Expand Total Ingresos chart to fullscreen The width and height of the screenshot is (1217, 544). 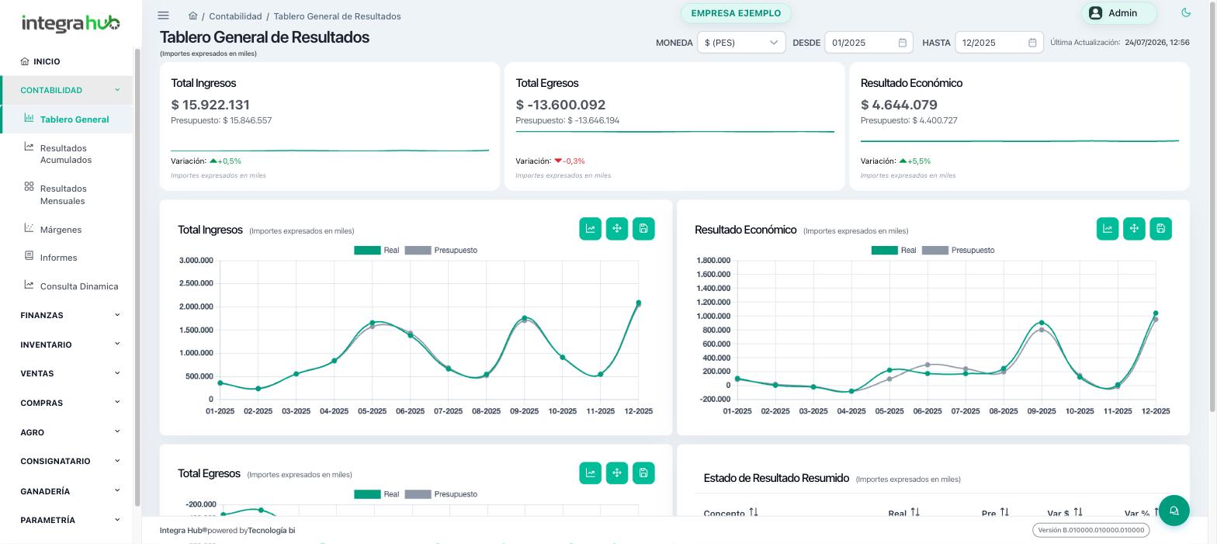pyautogui.click(x=617, y=229)
